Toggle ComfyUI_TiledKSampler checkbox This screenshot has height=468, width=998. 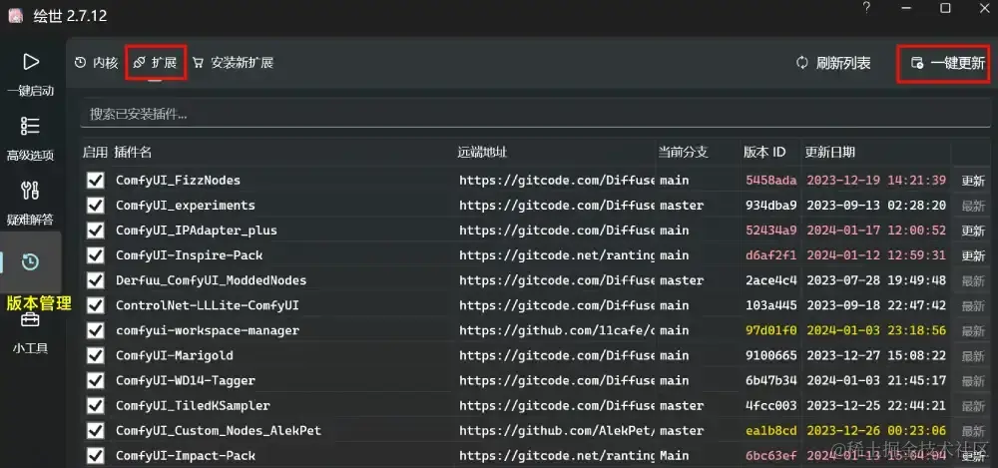[96, 406]
